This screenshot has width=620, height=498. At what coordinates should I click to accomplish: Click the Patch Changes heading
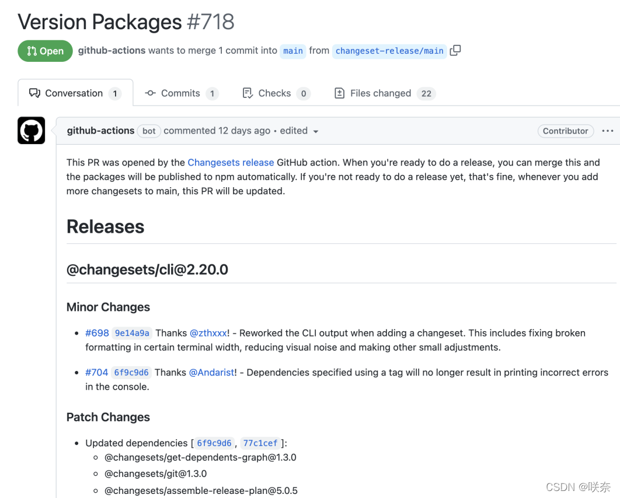pos(108,417)
